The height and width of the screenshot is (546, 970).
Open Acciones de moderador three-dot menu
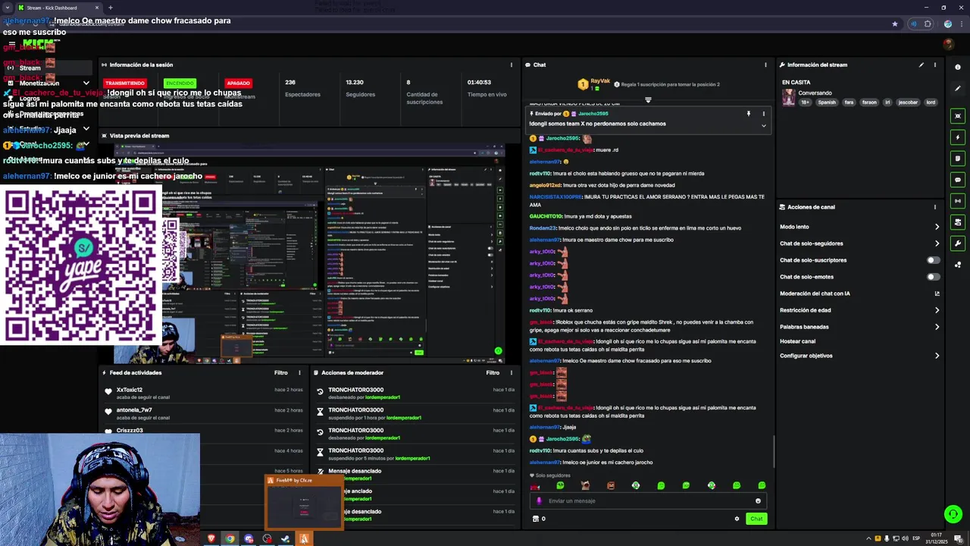[x=512, y=372]
